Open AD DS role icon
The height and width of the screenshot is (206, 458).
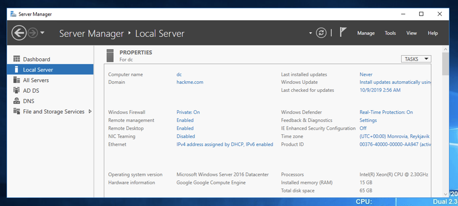click(16, 91)
